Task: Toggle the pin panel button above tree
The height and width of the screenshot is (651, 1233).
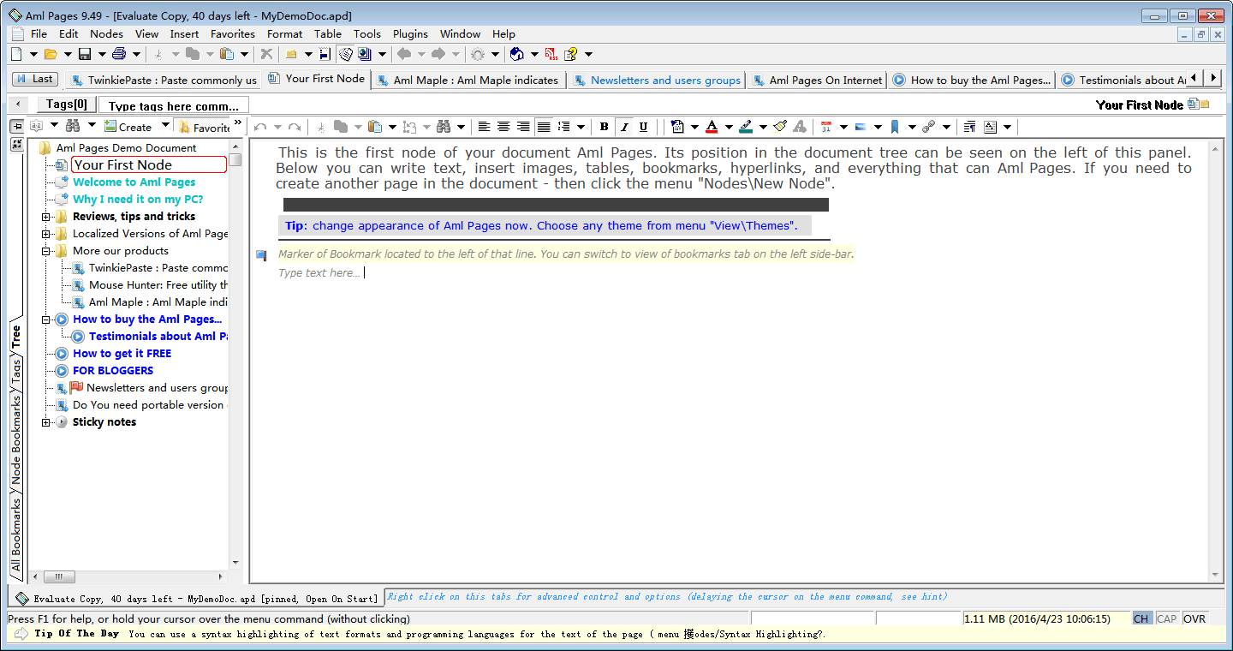Action: [16, 126]
